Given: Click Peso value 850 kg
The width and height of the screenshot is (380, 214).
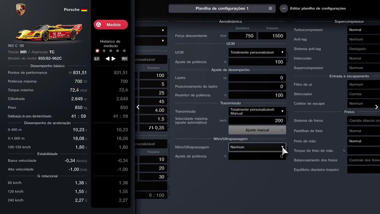Looking at the screenshot, I should 78,108.
